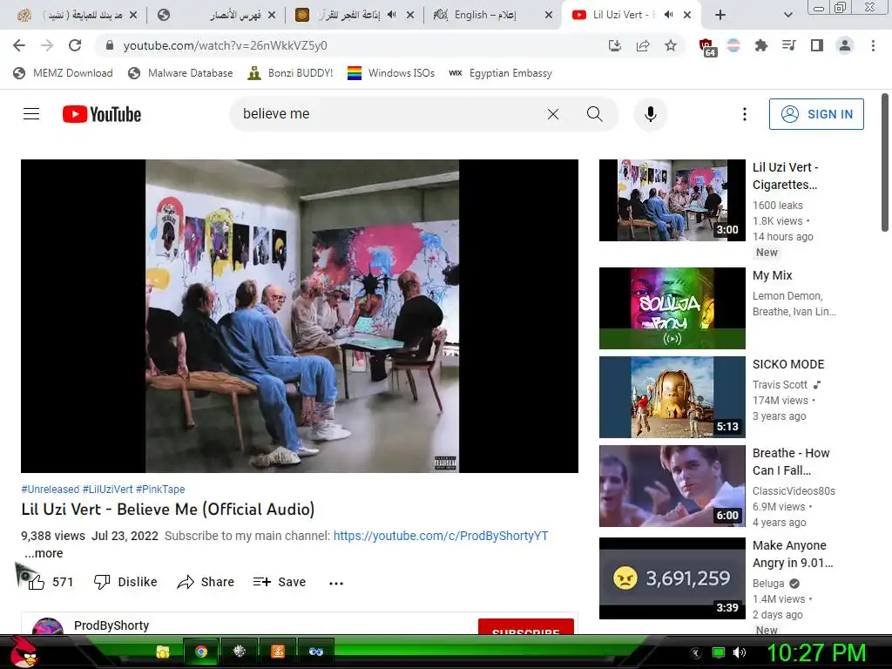The width and height of the screenshot is (892, 669).
Task: Open the Extensions puzzle piece menu
Action: point(761,45)
